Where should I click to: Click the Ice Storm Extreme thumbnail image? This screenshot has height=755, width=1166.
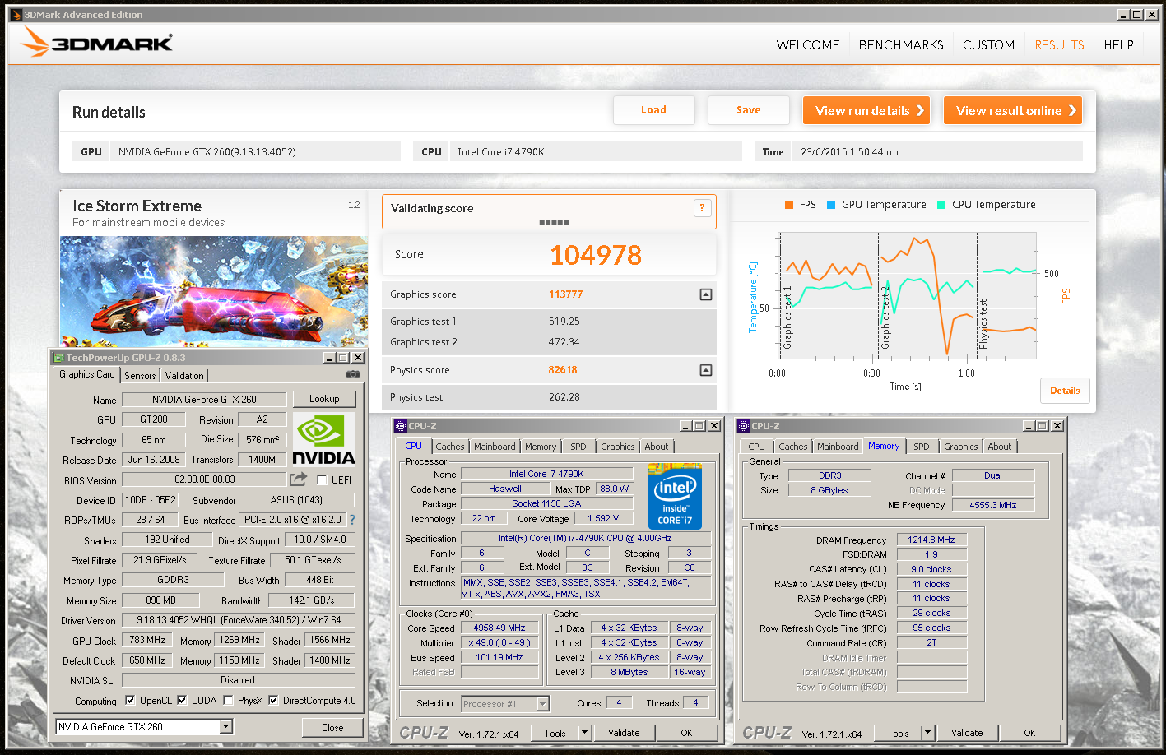coord(214,292)
